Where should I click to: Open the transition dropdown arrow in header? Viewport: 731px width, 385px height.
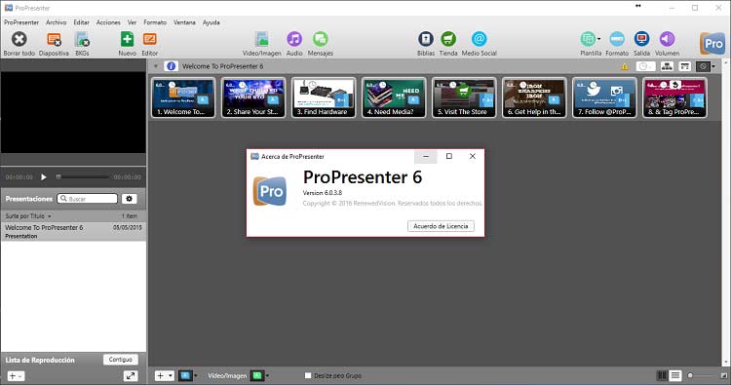tap(713, 66)
